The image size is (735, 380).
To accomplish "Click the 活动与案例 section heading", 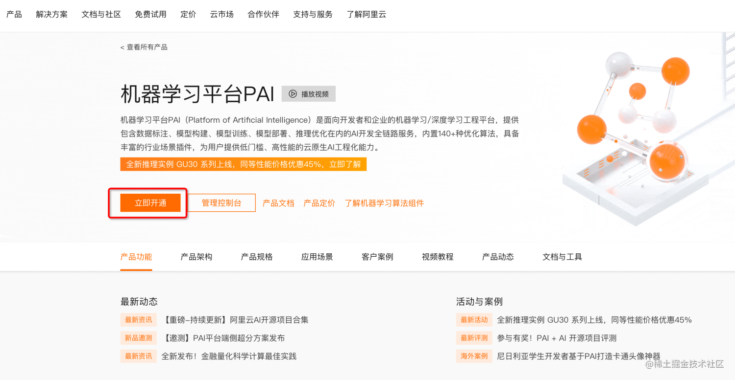I will click(479, 301).
